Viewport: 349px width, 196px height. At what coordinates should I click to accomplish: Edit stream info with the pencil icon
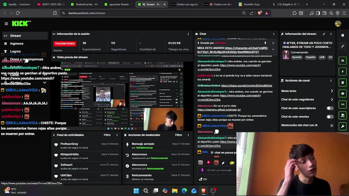click(324, 34)
